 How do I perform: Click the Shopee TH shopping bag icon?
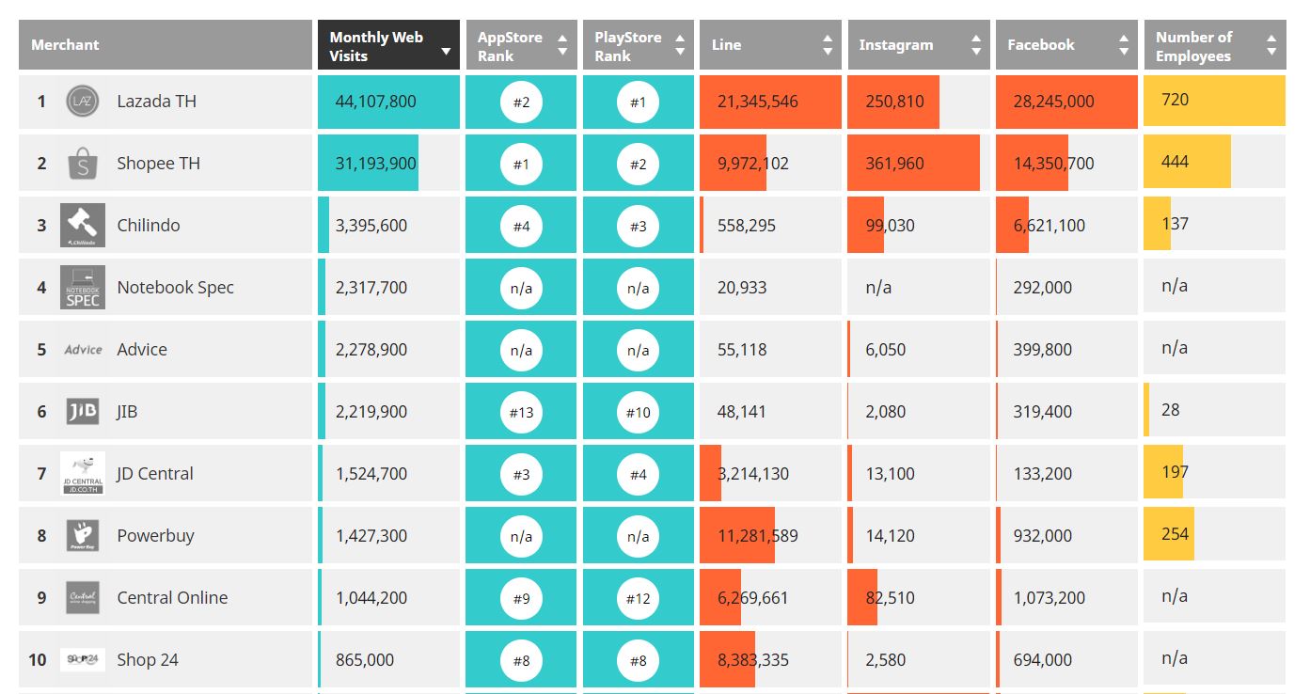point(83,164)
